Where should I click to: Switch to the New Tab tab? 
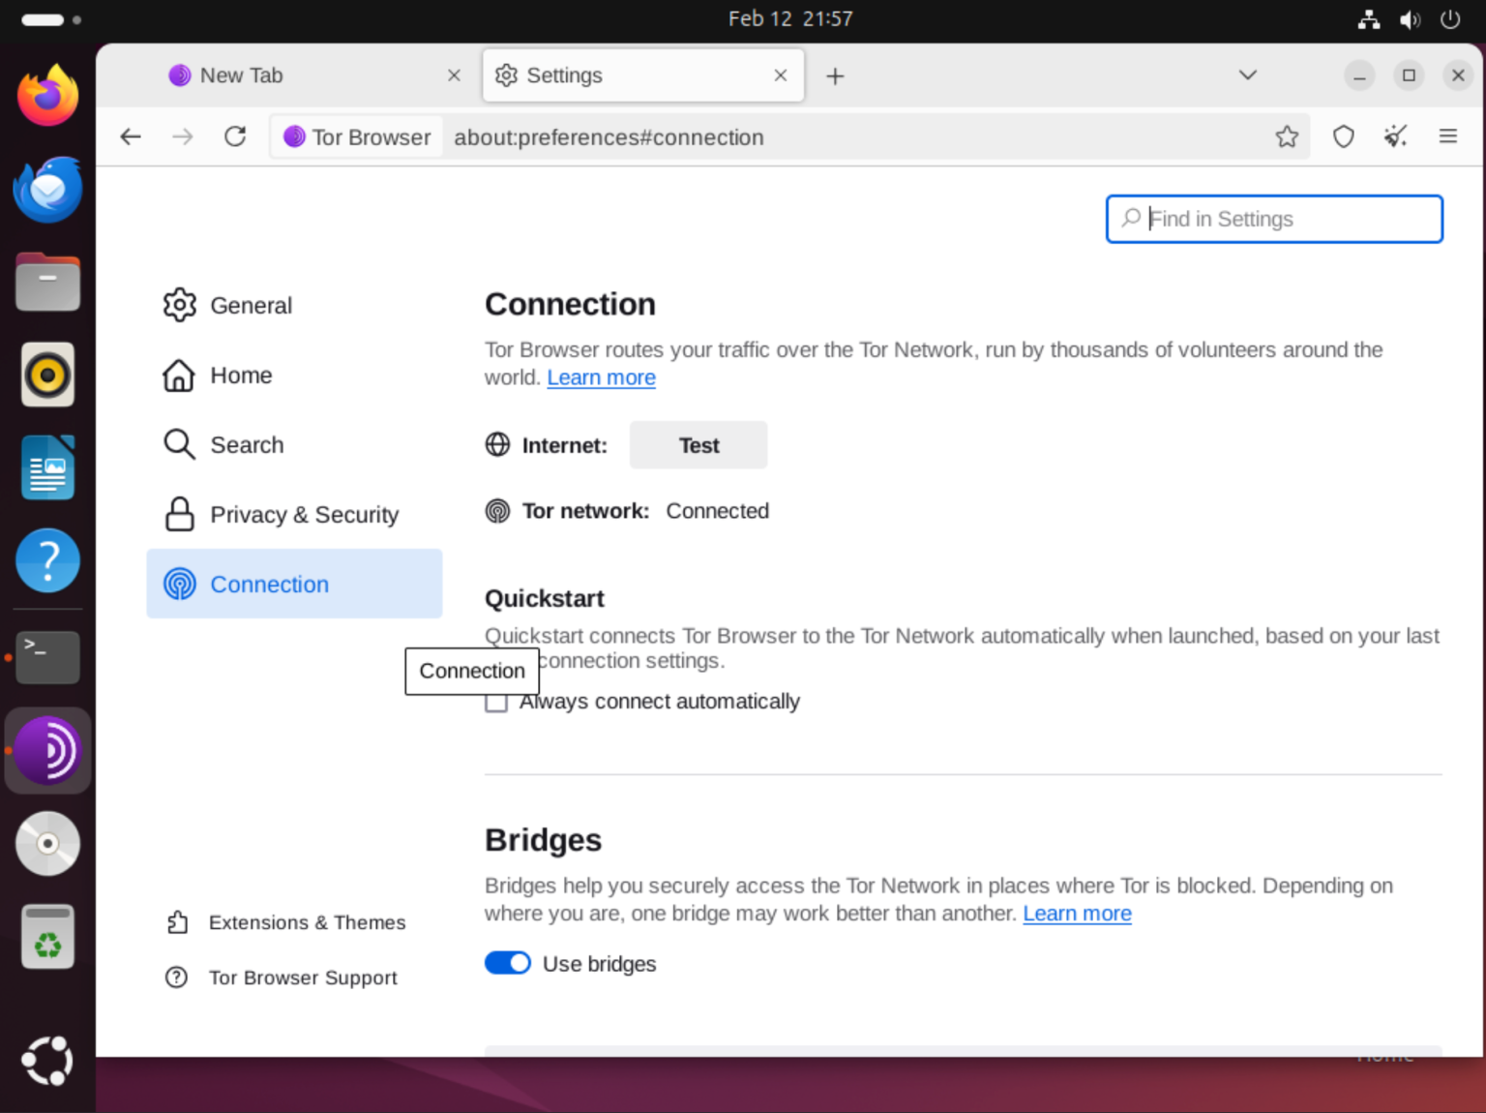click(240, 75)
